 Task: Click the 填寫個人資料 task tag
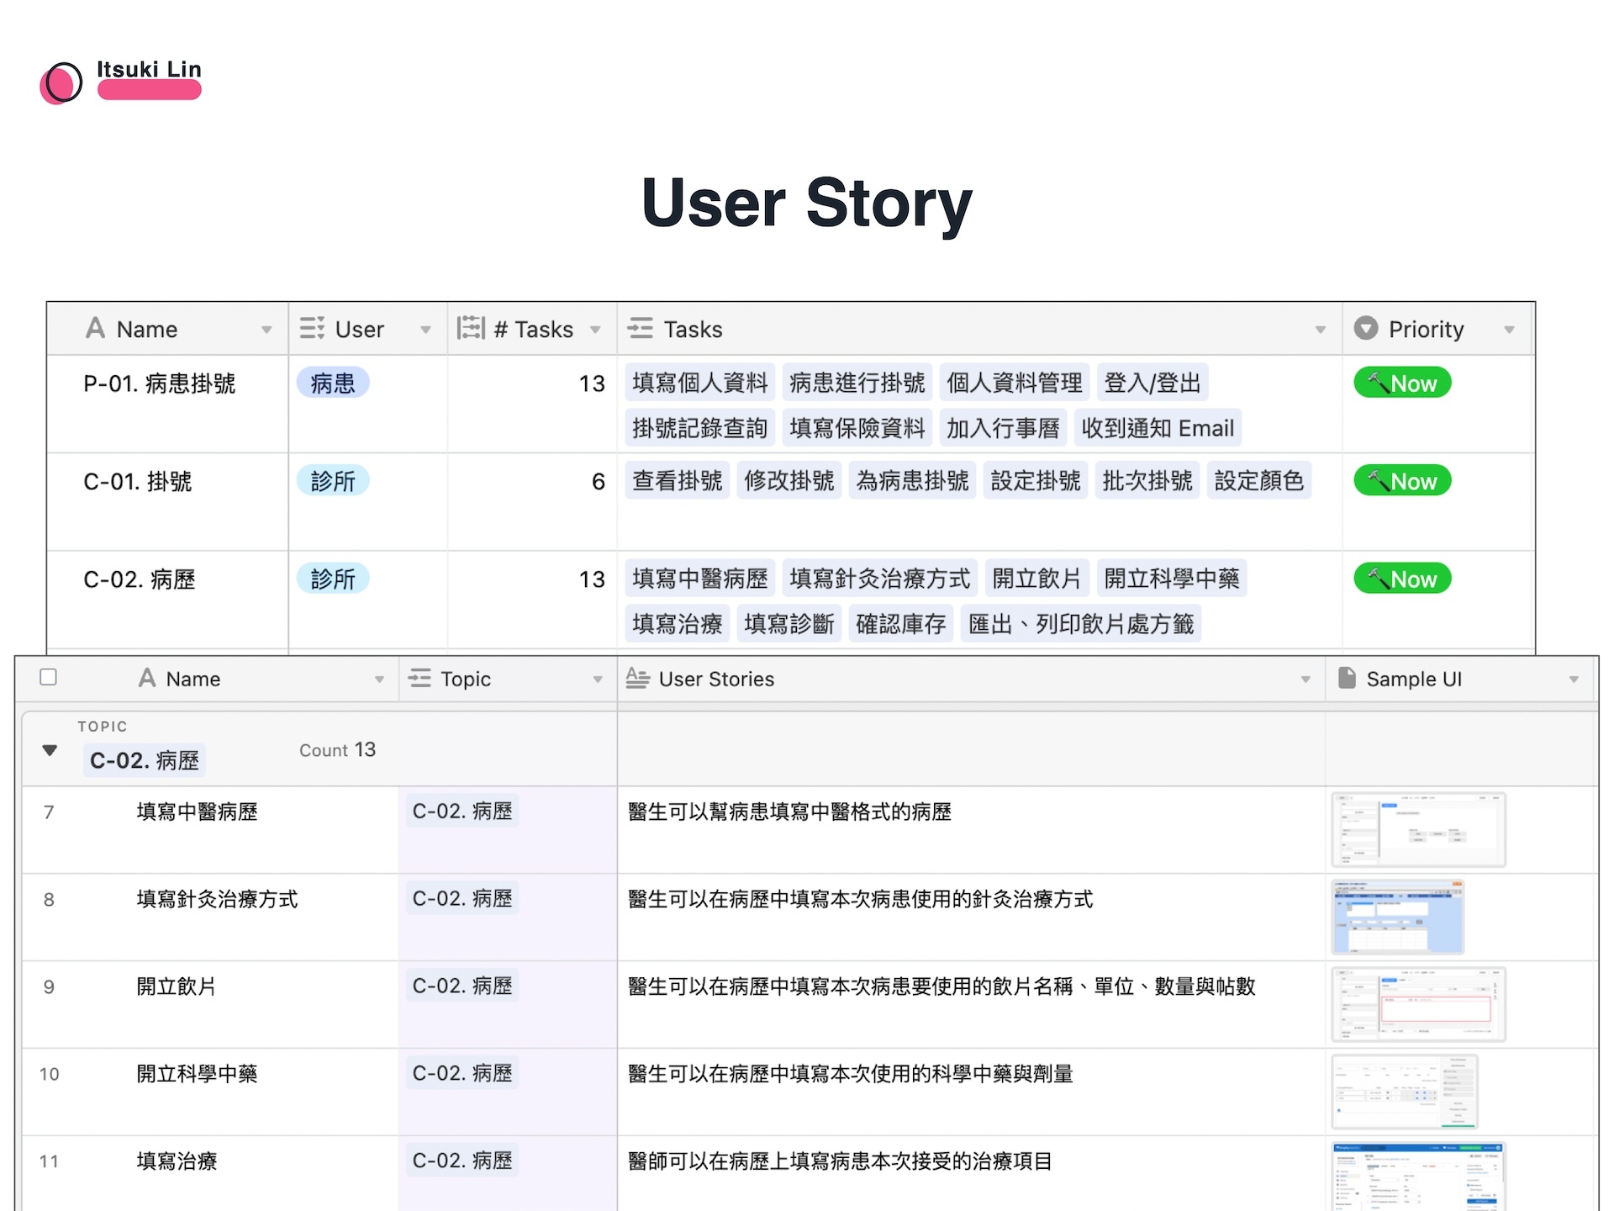[700, 382]
